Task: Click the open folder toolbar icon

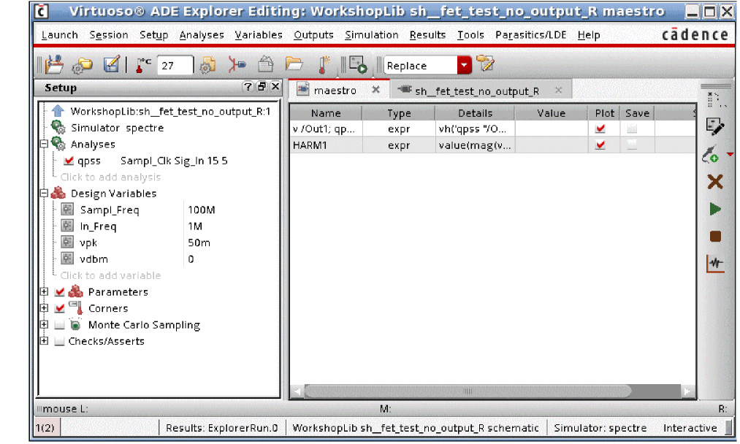Action: tap(294, 64)
